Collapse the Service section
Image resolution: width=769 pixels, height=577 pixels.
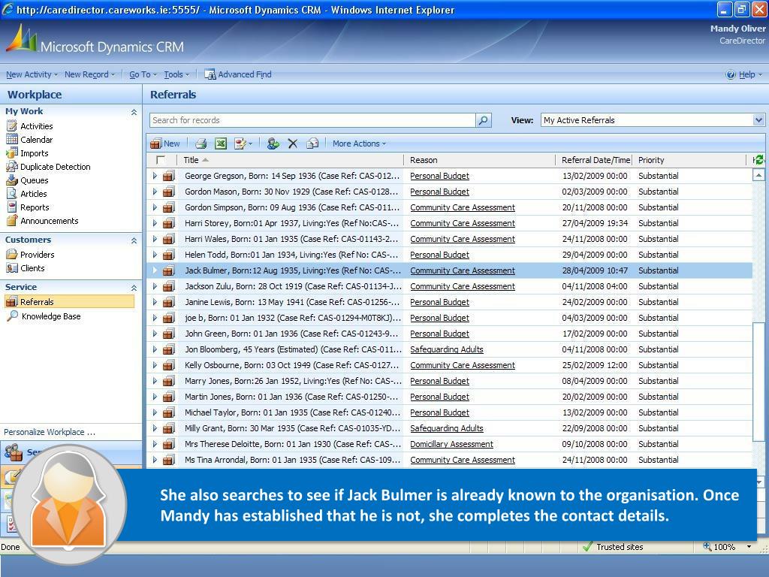(134, 288)
